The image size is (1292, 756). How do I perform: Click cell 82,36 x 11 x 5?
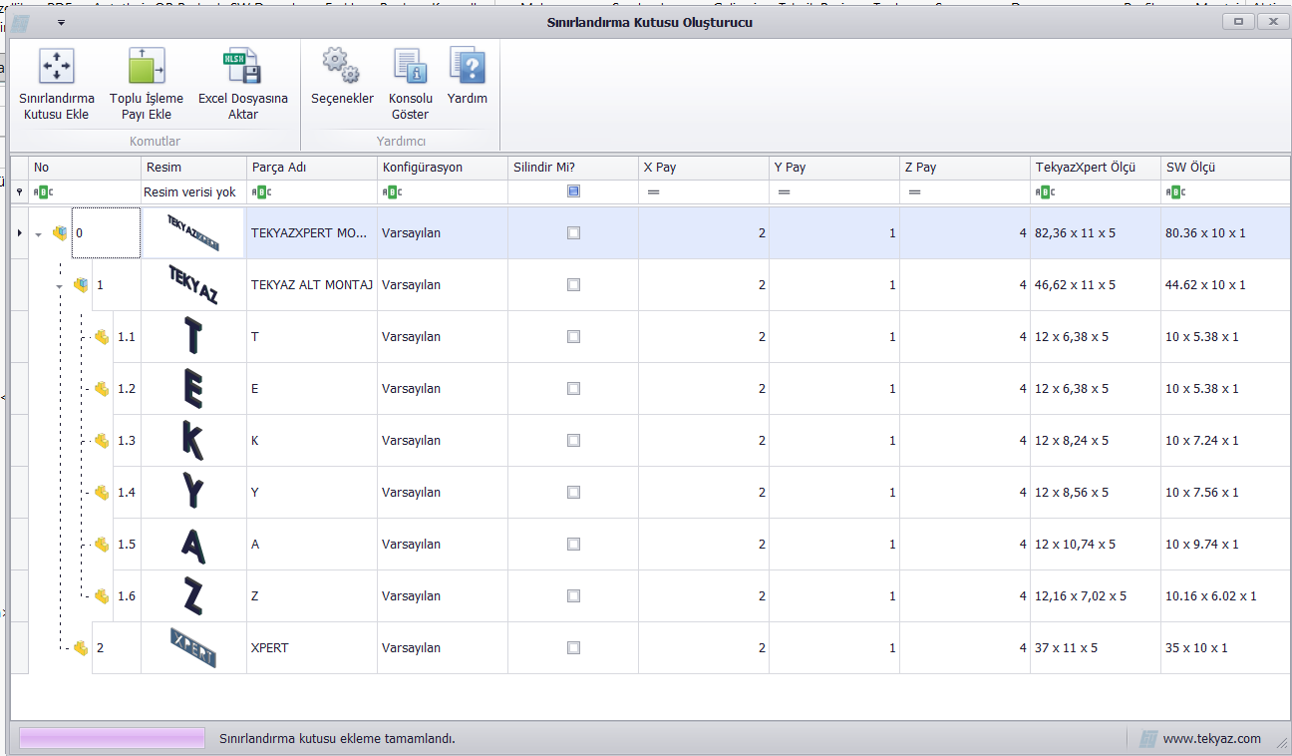pyautogui.click(x=1096, y=233)
